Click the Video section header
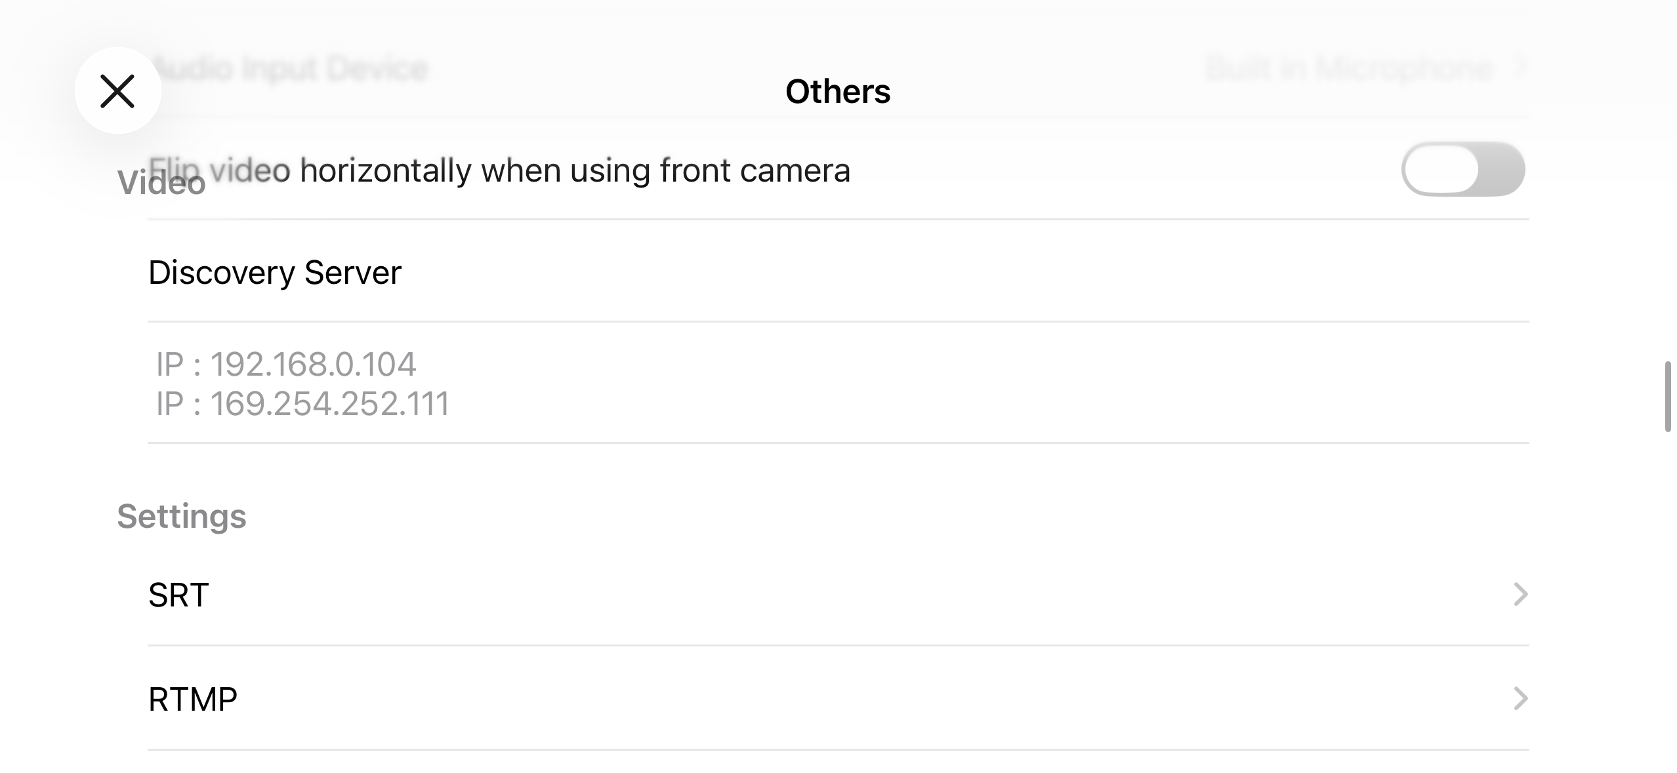This screenshot has width=1677, height=773. click(161, 183)
